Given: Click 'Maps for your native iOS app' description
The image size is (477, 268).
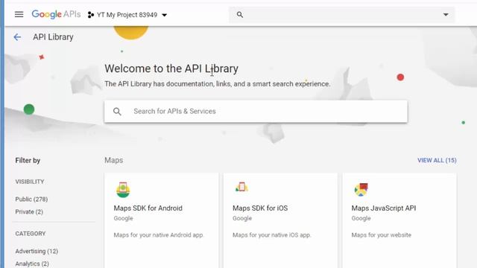Looking at the screenshot, I should (271, 235).
